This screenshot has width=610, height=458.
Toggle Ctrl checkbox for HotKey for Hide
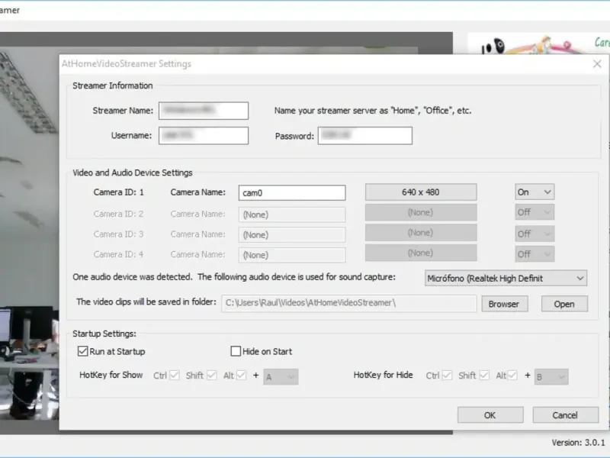click(448, 376)
